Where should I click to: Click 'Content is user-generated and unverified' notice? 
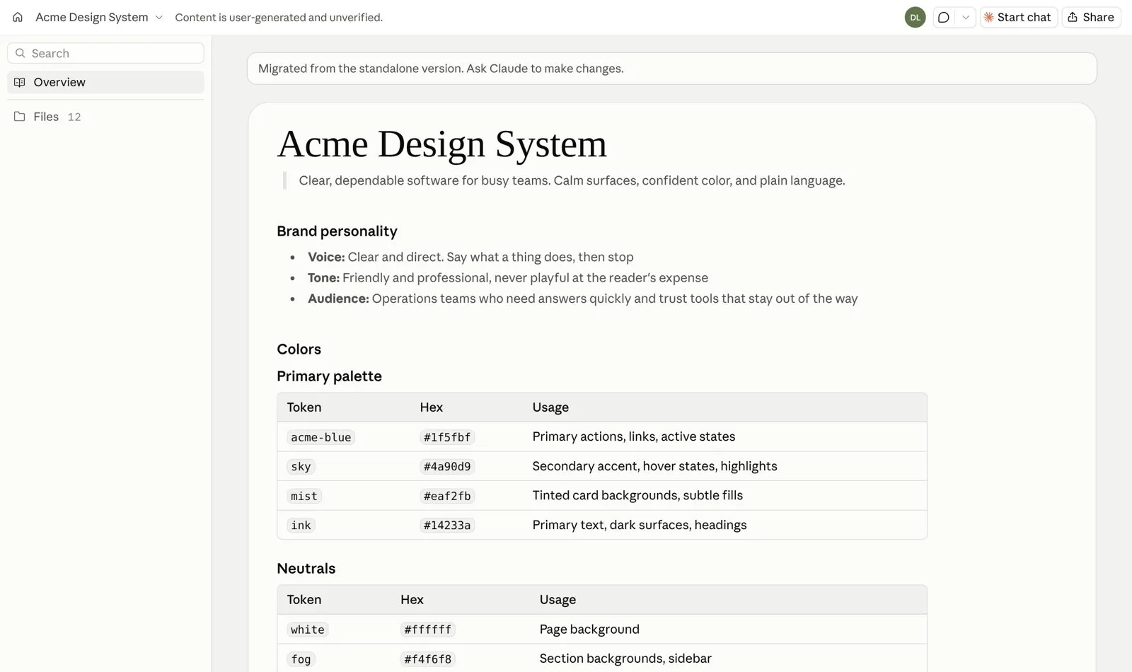tap(279, 17)
